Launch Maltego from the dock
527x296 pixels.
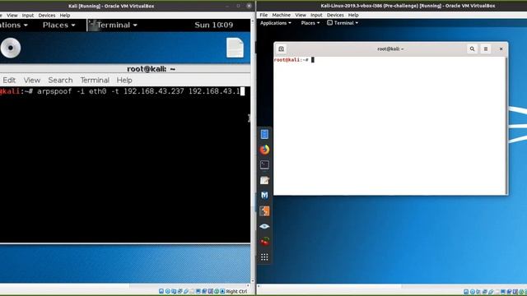(x=264, y=196)
